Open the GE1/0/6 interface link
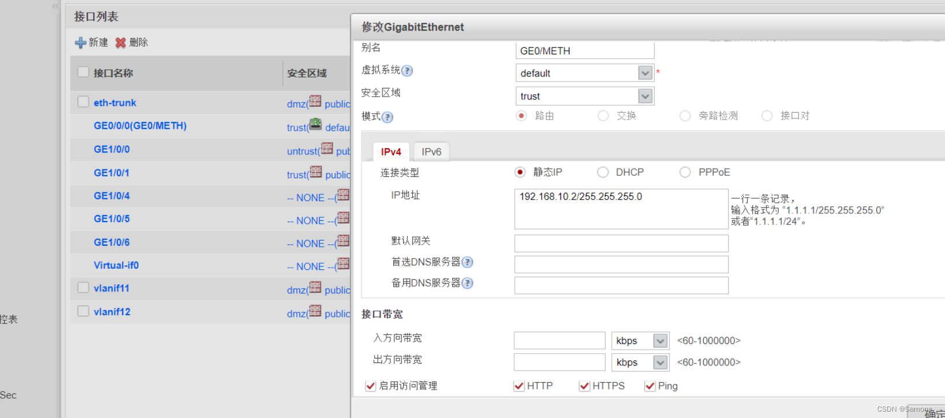Screen dimensions: 945x418 click(112, 242)
